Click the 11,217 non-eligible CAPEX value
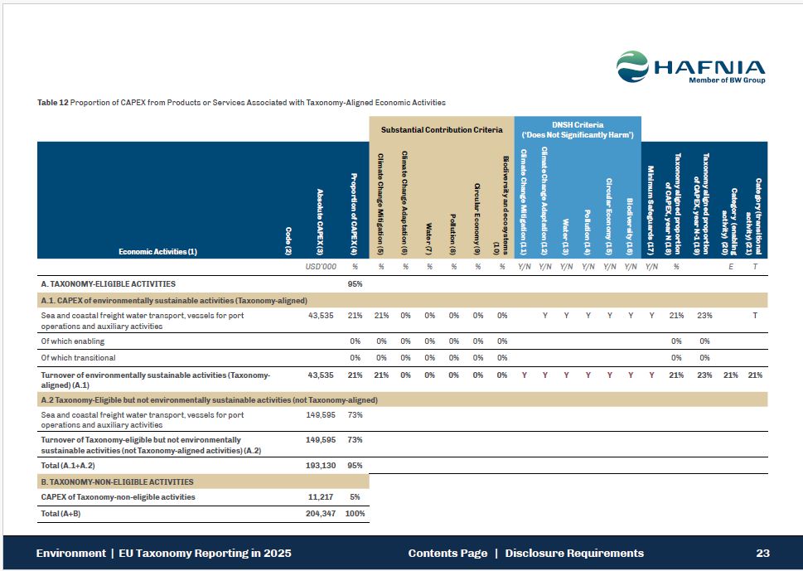 pyautogui.click(x=322, y=497)
